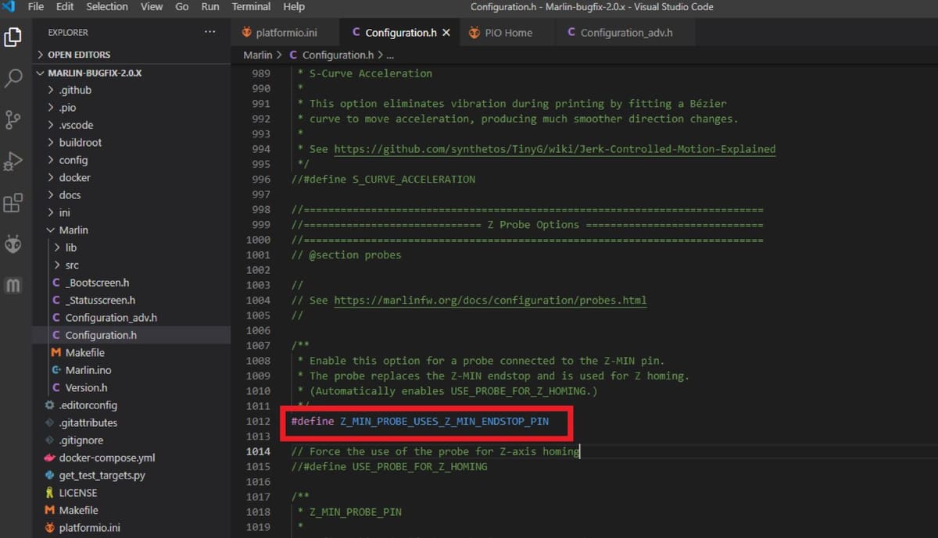Open the PlatformIO alien icon in activity bar
The height and width of the screenshot is (538, 938).
point(13,244)
